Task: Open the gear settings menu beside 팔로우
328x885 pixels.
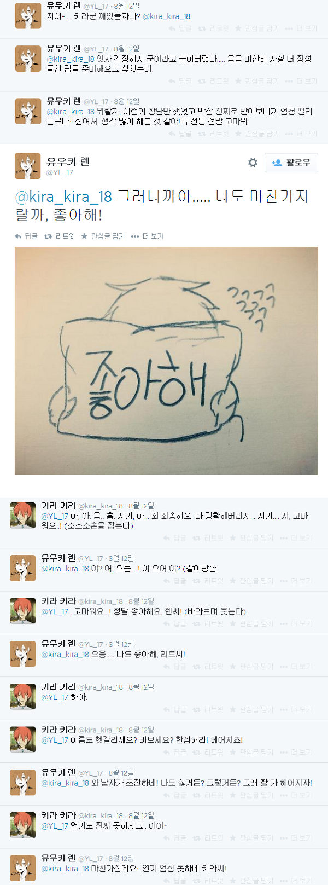Action: click(x=253, y=163)
